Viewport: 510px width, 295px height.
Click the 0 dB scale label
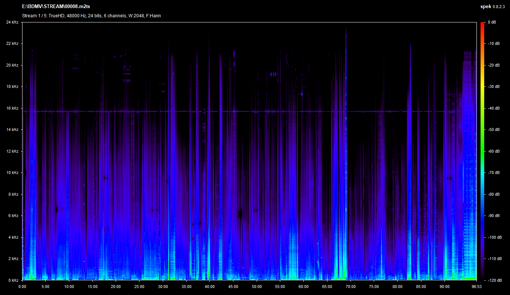coord(492,22)
